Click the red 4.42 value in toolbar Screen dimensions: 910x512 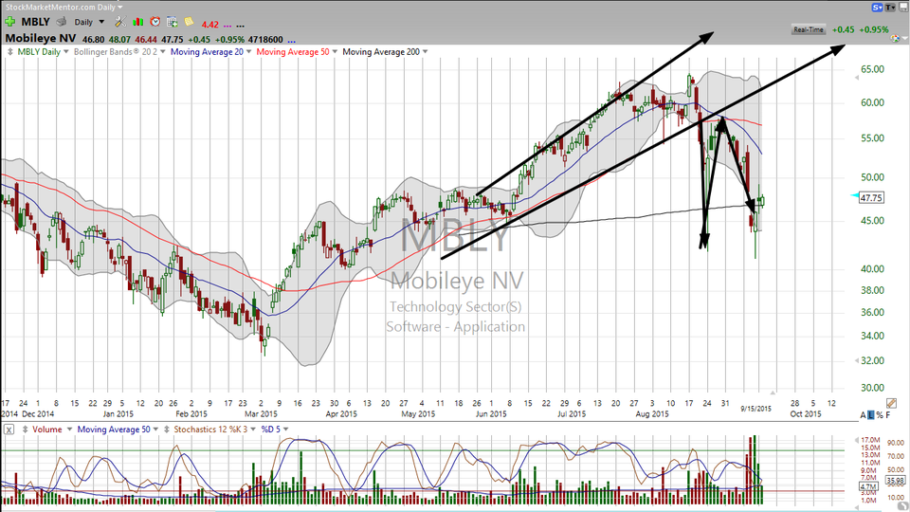click(209, 25)
